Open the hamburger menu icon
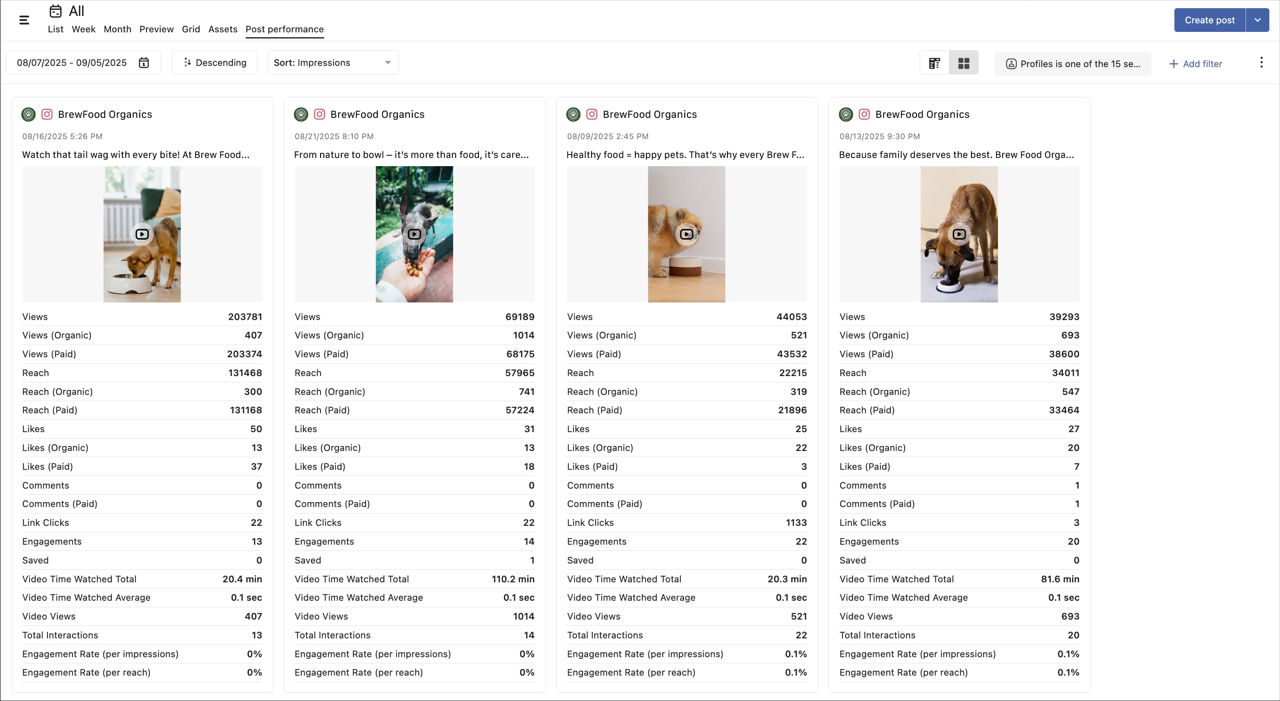The width and height of the screenshot is (1280, 701). pyautogui.click(x=24, y=20)
